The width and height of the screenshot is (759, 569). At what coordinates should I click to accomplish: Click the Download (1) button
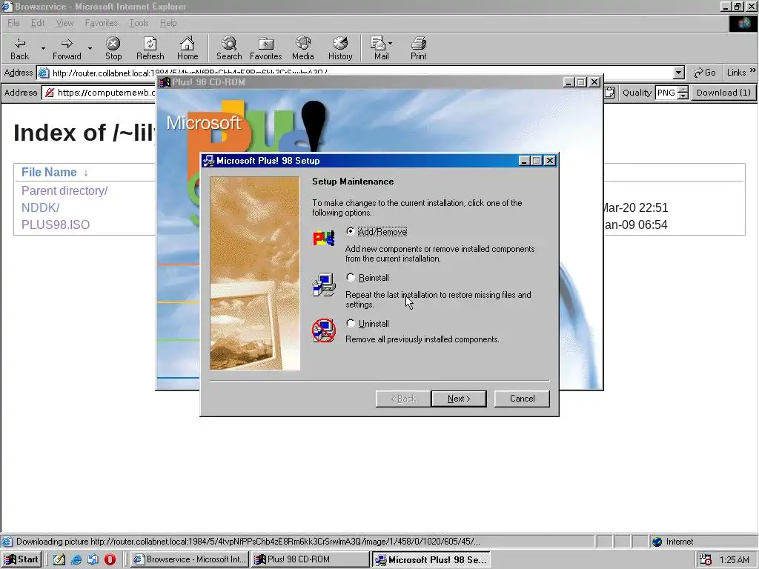coord(723,93)
